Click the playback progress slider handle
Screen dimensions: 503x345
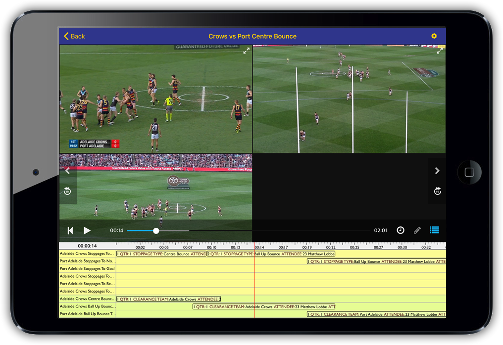[x=156, y=231]
